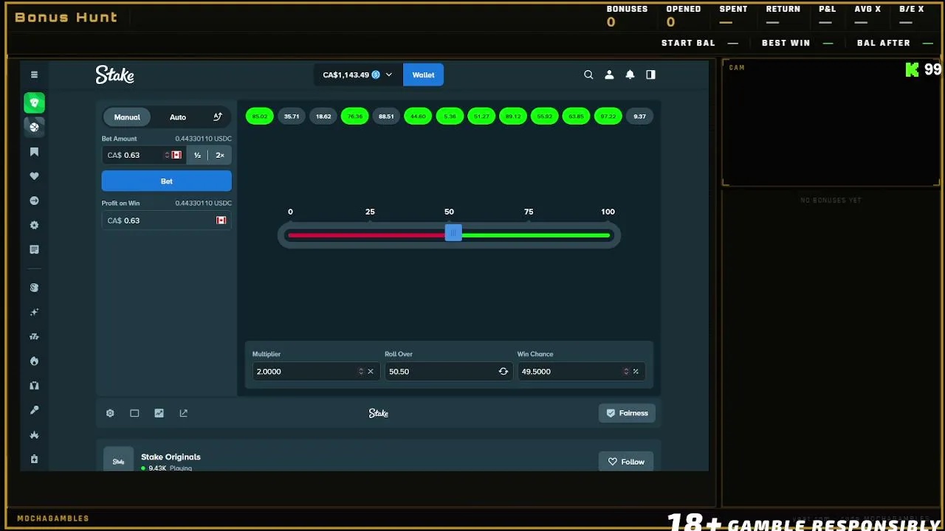Open the flame icon in the sidebar
945x531 pixels.
[34, 361]
